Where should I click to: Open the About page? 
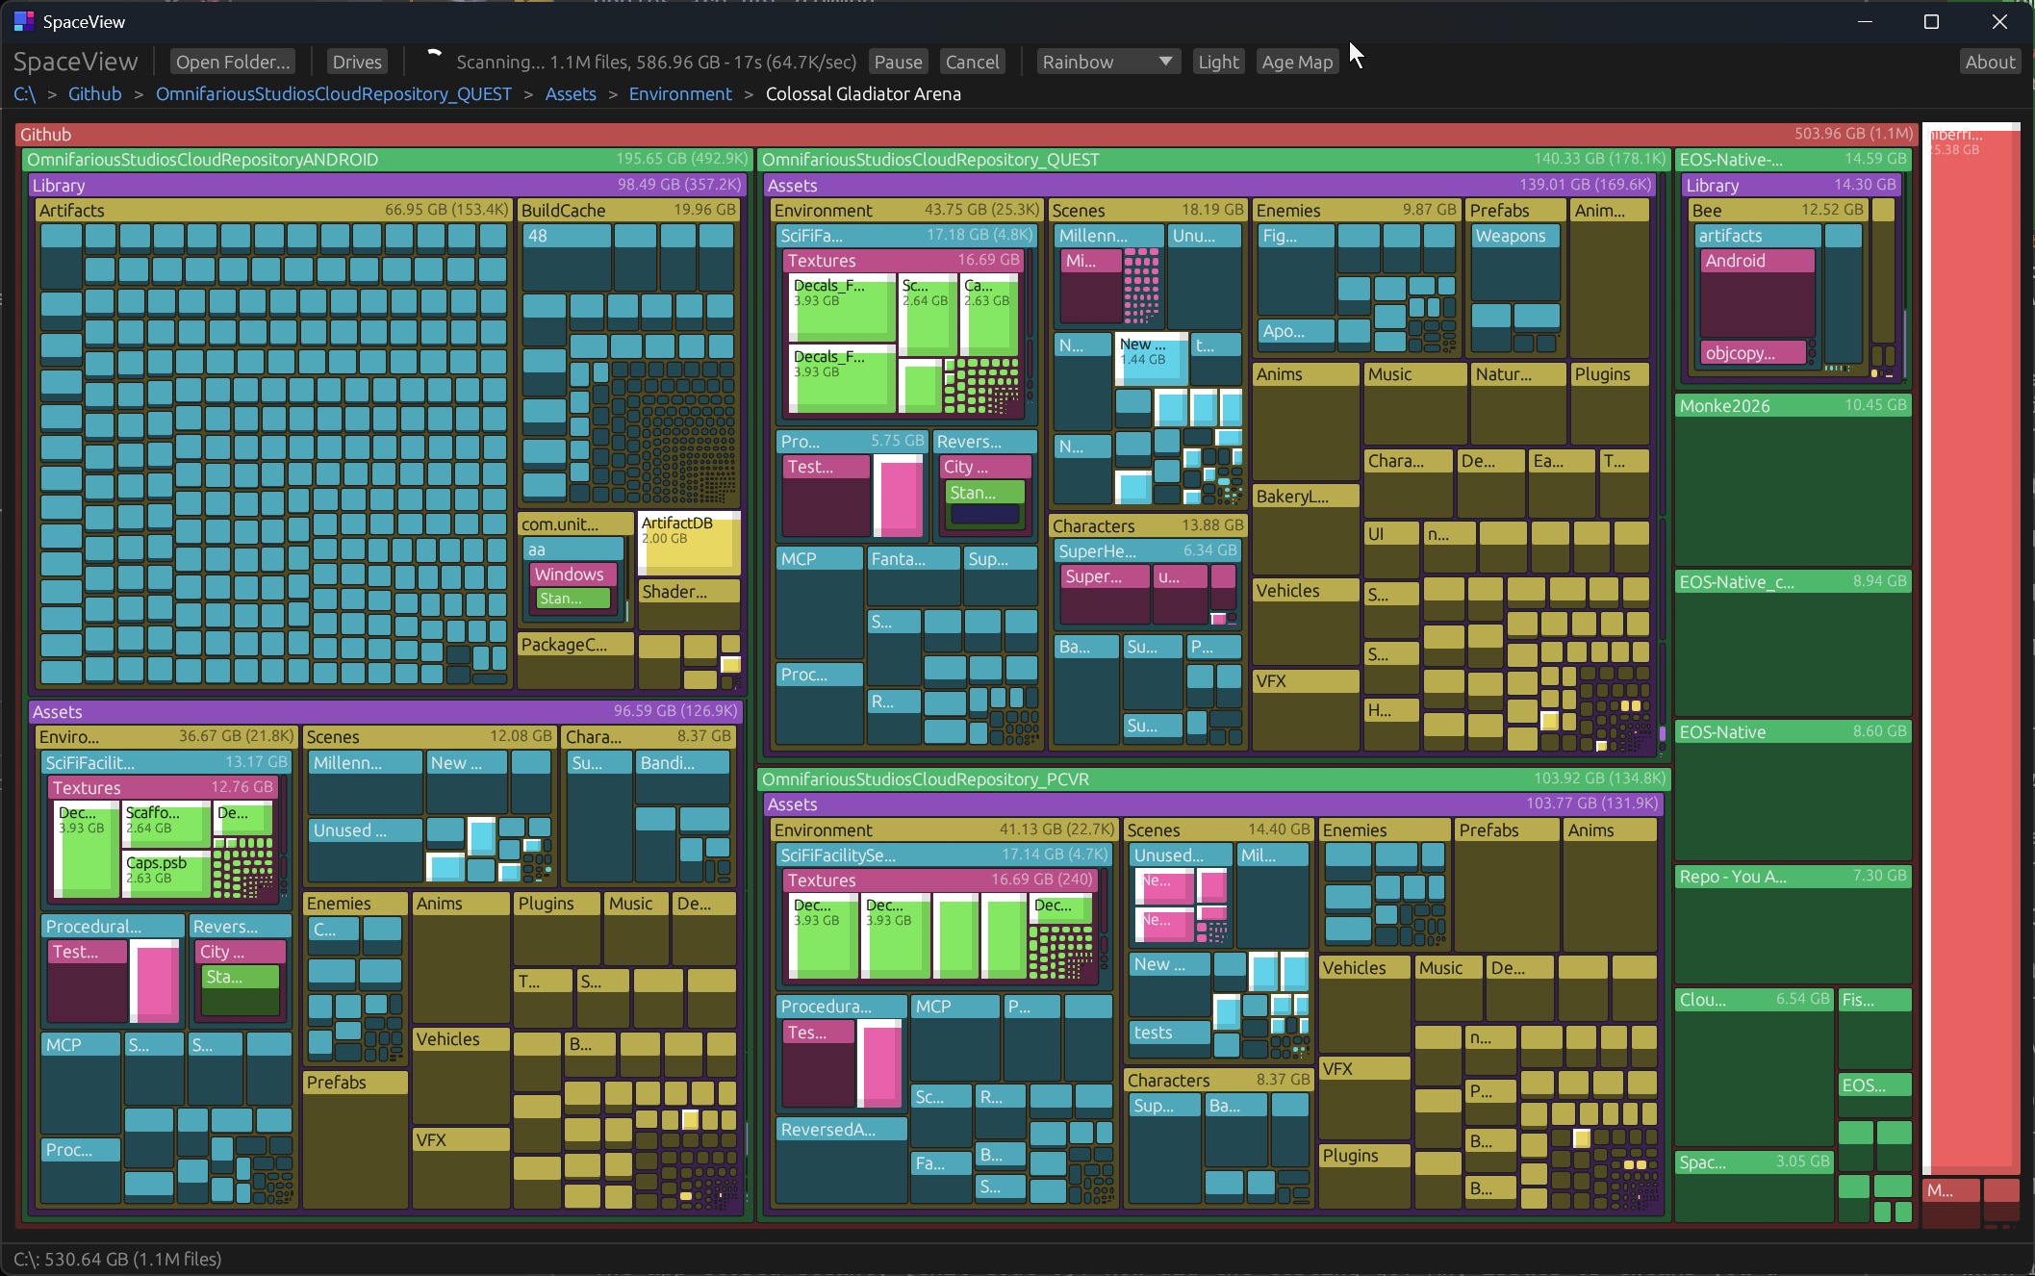(x=1989, y=62)
